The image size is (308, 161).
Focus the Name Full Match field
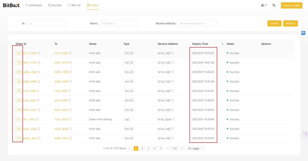point(119,23)
